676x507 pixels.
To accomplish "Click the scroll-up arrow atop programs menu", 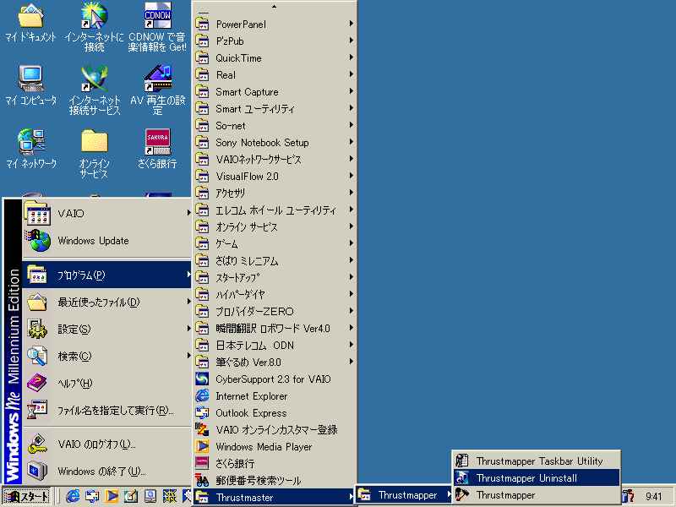I will click(274, 7).
